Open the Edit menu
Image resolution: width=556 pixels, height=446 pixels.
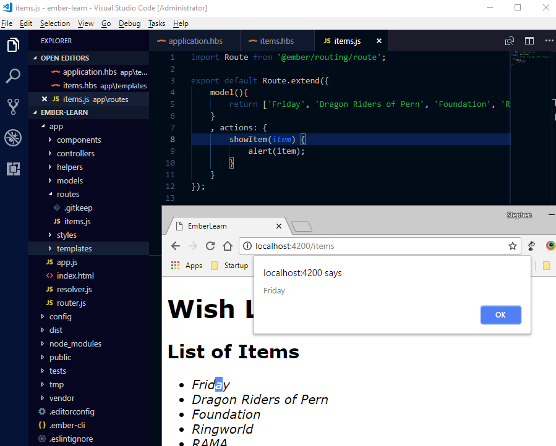click(26, 23)
